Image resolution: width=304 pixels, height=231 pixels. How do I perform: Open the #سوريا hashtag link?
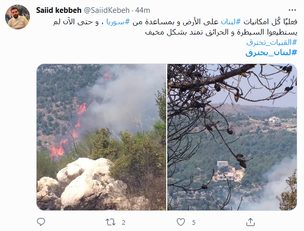pyautogui.click(x=118, y=22)
